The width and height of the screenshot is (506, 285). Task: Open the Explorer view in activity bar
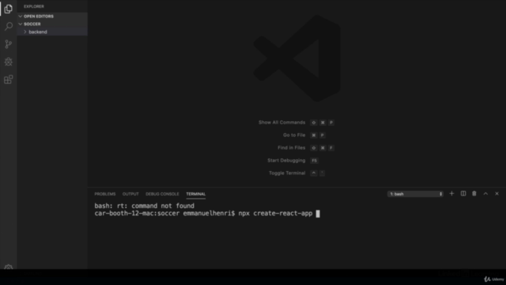(x=9, y=9)
